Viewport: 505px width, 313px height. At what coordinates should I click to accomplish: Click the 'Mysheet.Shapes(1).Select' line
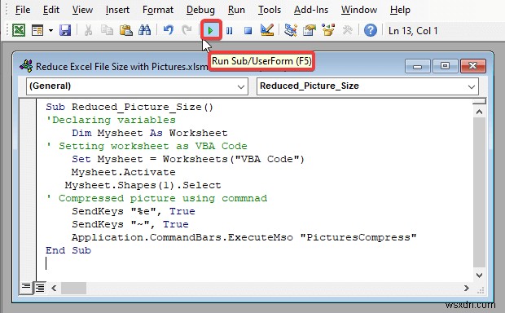[x=143, y=185]
